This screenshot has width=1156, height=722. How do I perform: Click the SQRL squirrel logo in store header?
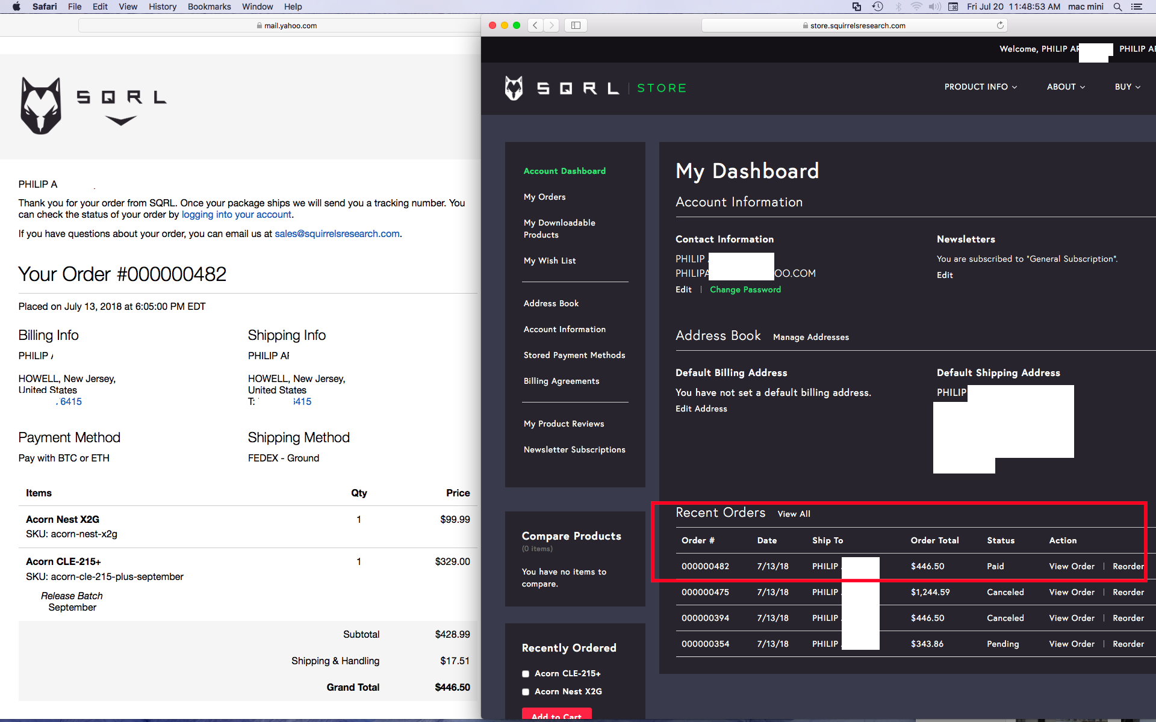pyautogui.click(x=514, y=88)
